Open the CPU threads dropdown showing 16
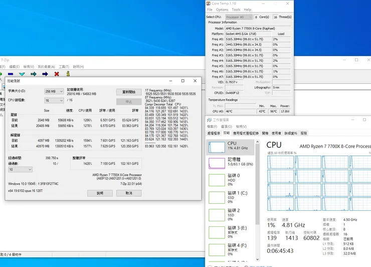Image resolution: width=371 pixels, height=267 pixels. tap(54, 100)
